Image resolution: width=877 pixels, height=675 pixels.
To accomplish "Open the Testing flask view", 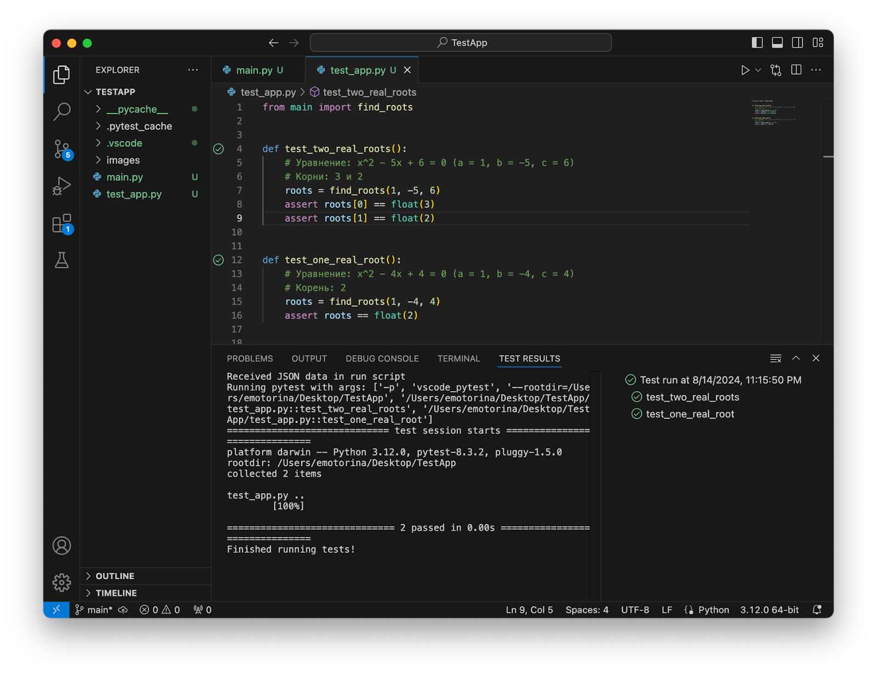I will 61,260.
